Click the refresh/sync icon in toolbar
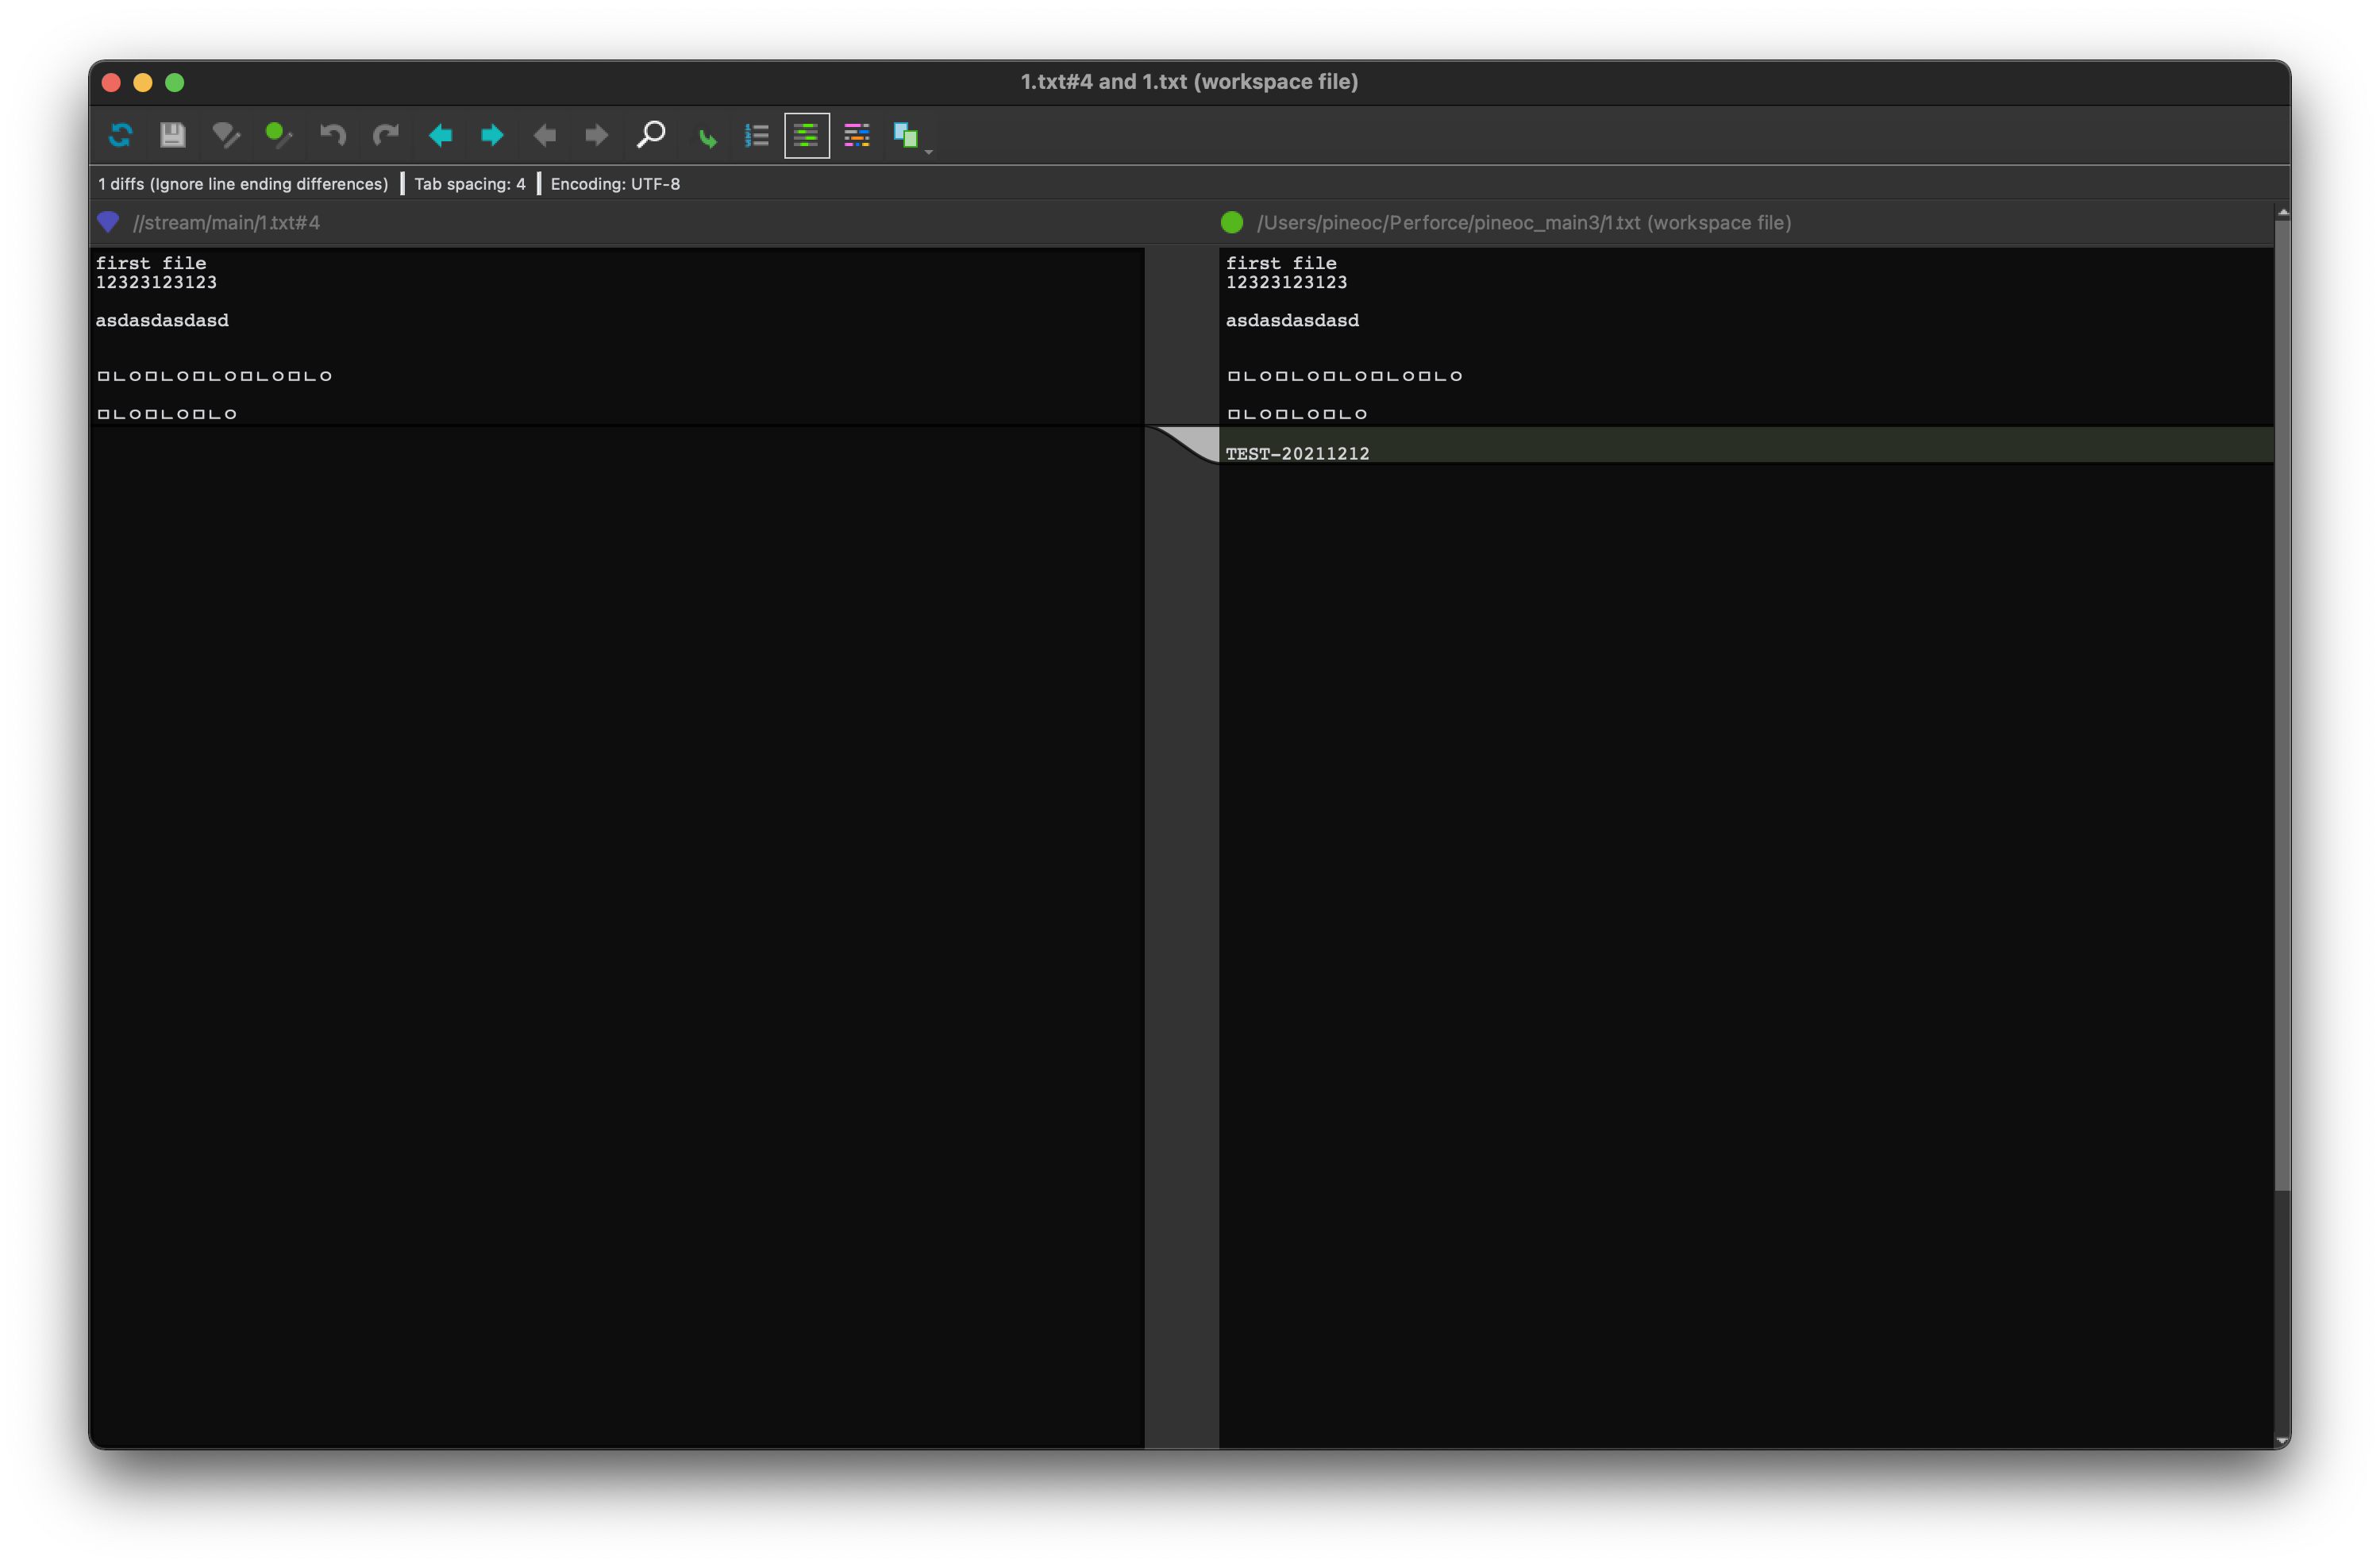Screen dimensions: 2380x1567 (119, 135)
